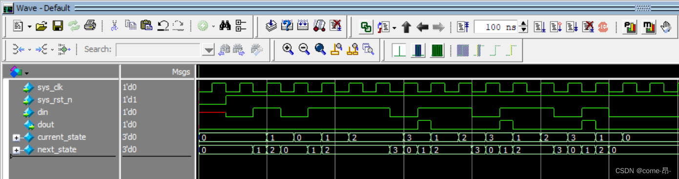Click the run length field showing 100 ns

click(x=495, y=27)
